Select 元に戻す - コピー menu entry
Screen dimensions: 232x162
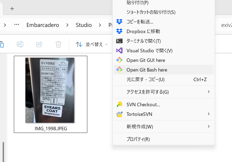[145, 80]
